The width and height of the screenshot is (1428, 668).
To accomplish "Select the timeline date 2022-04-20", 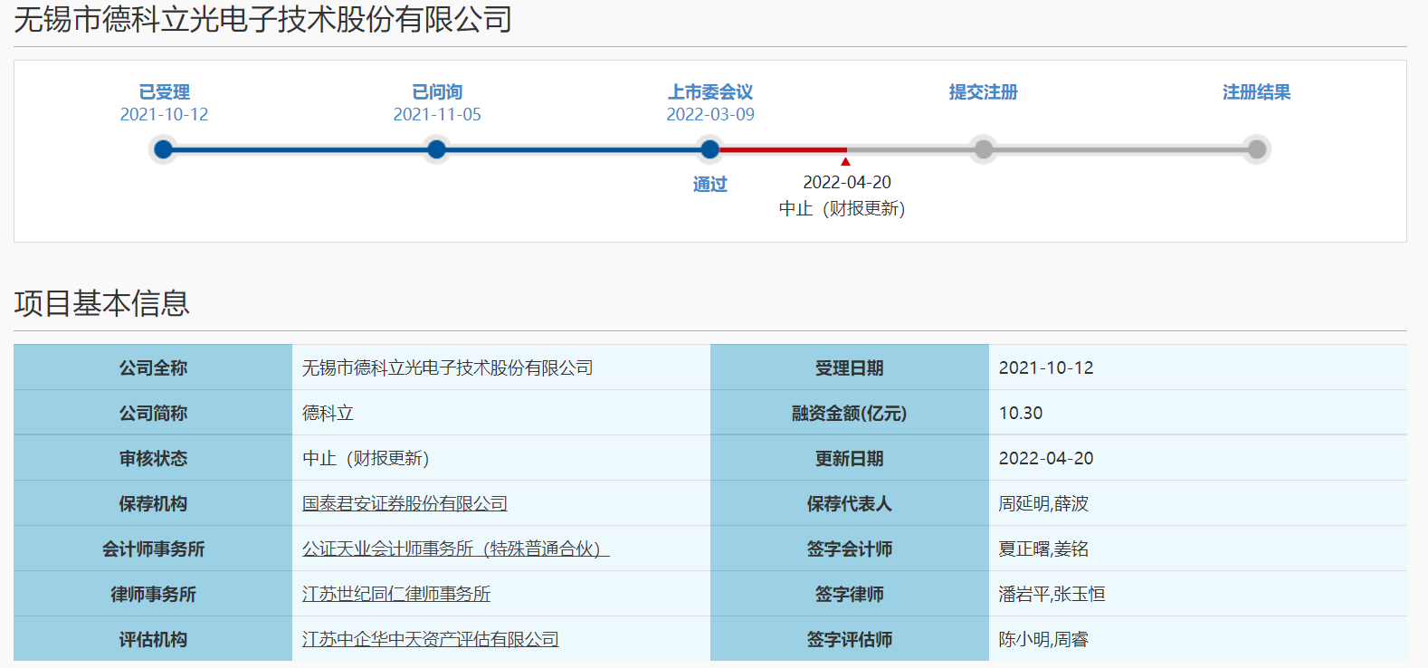I will [847, 183].
